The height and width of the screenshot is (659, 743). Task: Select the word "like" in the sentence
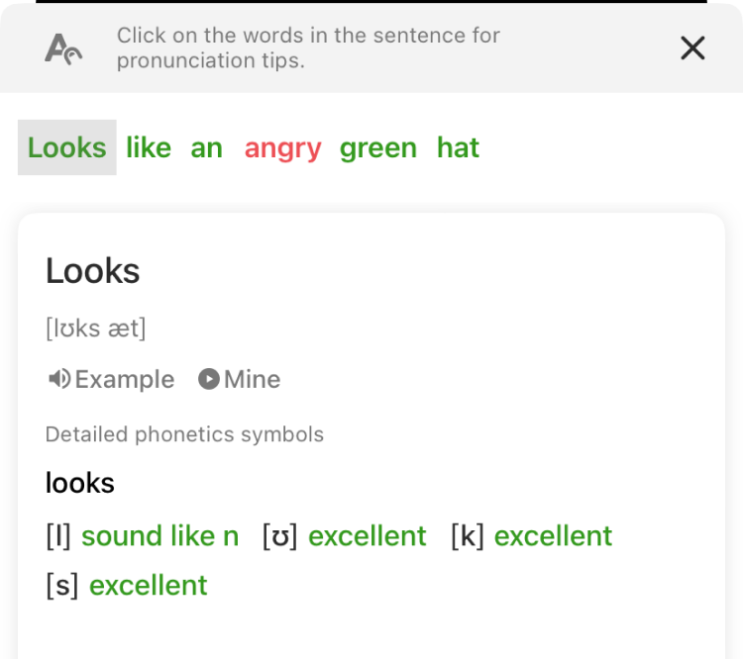click(149, 147)
